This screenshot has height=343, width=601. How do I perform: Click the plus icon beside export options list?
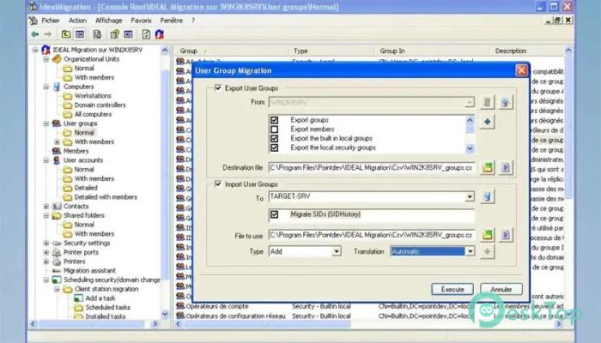tap(487, 122)
